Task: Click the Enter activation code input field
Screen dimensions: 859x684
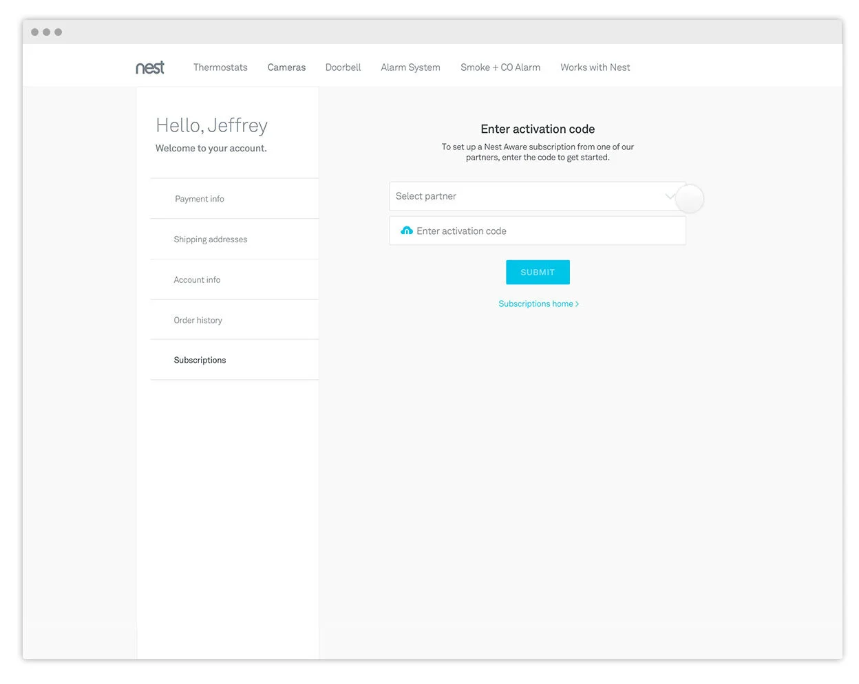Action: click(x=538, y=231)
